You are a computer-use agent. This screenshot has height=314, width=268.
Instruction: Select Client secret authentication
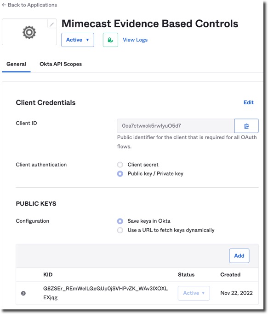[x=120, y=165]
